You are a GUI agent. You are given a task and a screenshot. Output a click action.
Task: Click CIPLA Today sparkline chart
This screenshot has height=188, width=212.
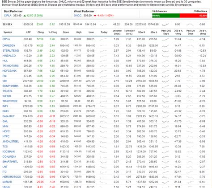coord(103,39)
